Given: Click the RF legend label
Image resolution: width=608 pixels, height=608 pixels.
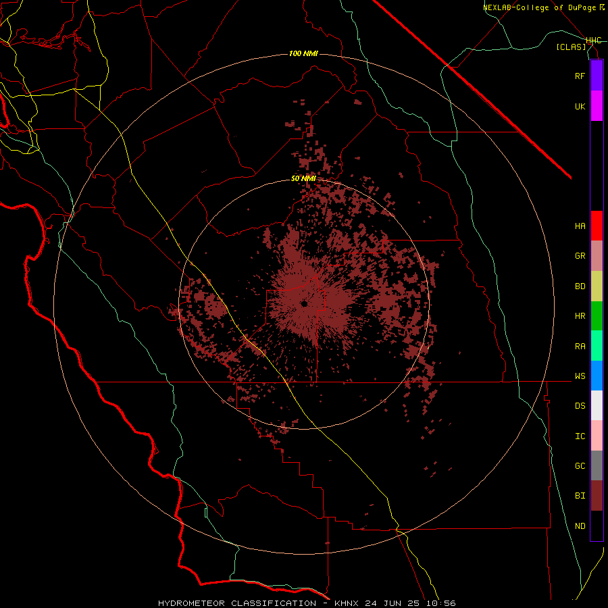Looking at the screenshot, I should [x=580, y=76].
